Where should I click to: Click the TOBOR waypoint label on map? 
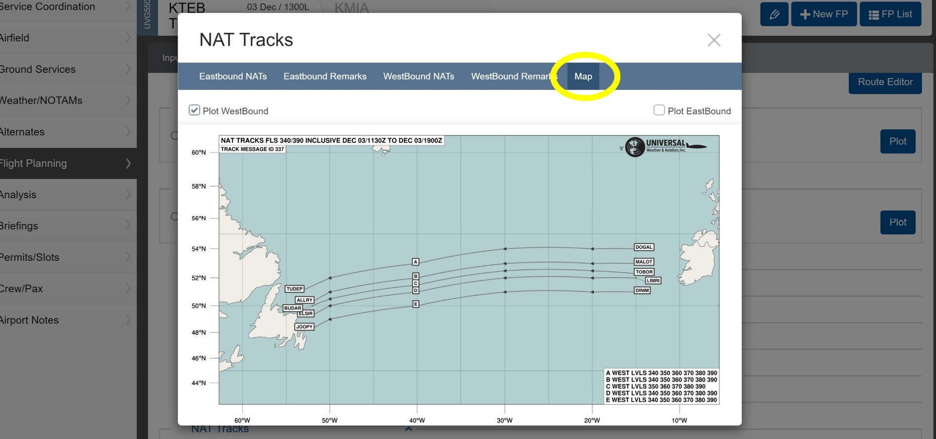(644, 272)
